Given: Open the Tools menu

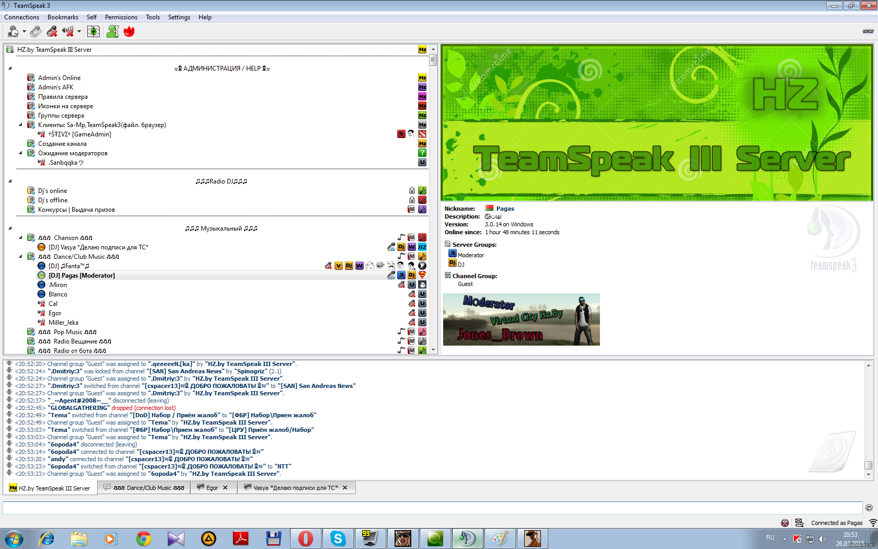Looking at the screenshot, I should (153, 17).
